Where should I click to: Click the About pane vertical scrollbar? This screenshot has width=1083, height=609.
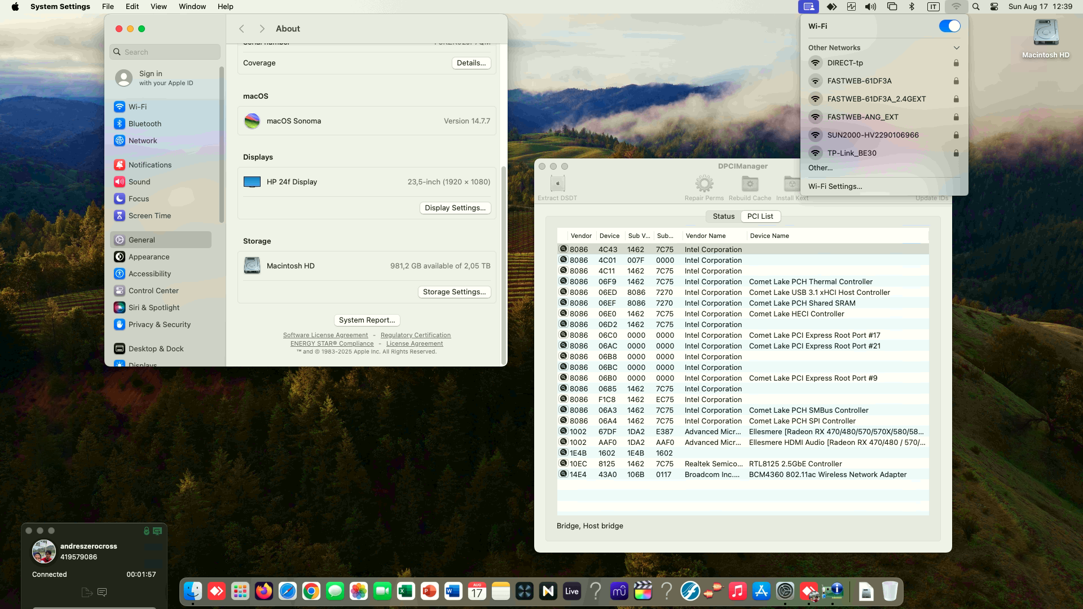(504, 265)
